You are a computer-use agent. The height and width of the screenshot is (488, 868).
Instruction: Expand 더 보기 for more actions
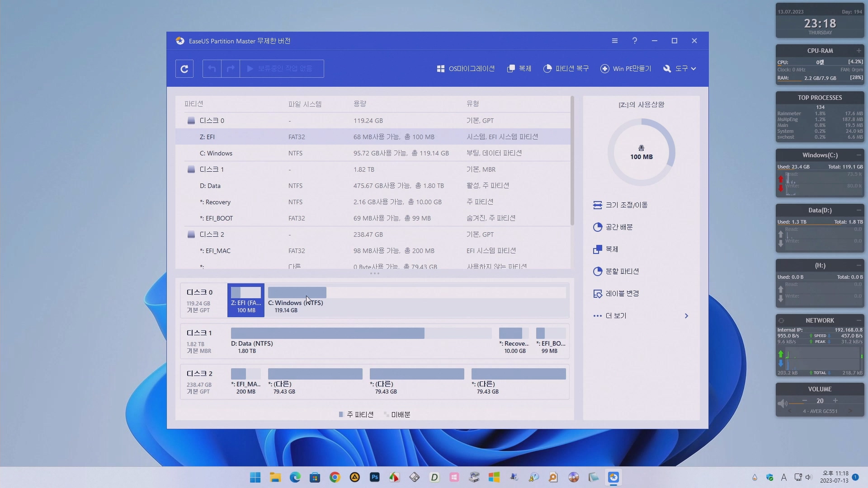point(641,316)
